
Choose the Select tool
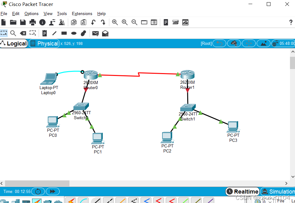coord(4,33)
